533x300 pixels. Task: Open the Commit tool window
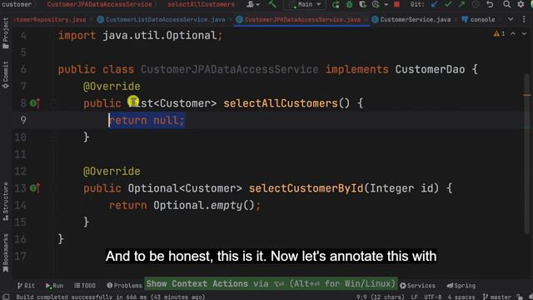(x=6, y=75)
